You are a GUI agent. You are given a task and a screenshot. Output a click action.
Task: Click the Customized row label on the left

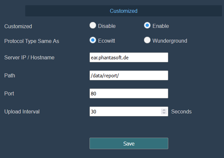click(18, 27)
